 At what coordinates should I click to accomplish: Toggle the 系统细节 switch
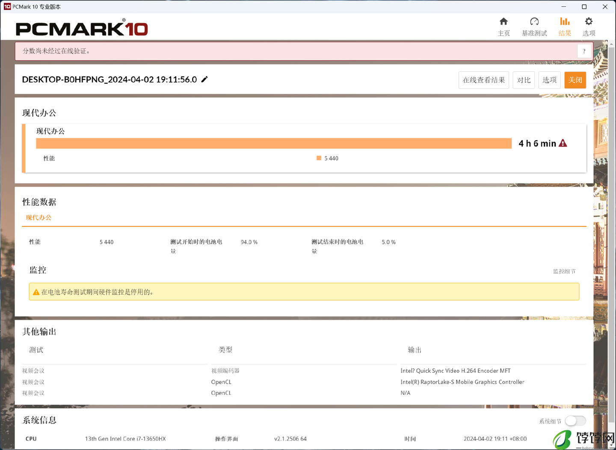pos(575,421)
